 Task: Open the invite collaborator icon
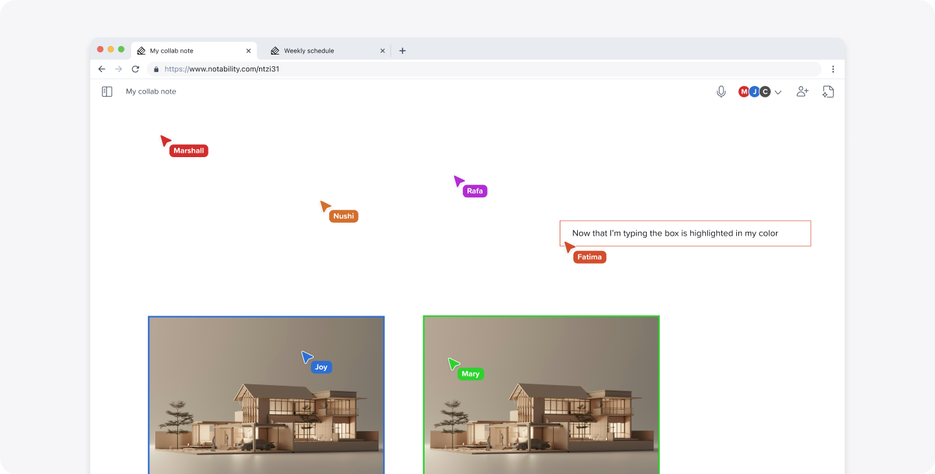[x=802, y=92]
